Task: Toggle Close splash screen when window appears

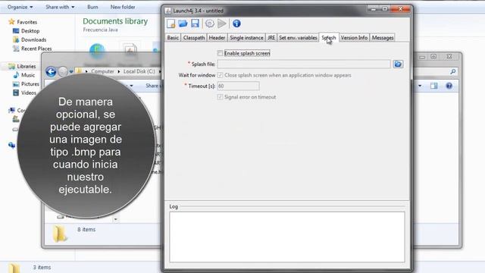Action: [220, 75]
